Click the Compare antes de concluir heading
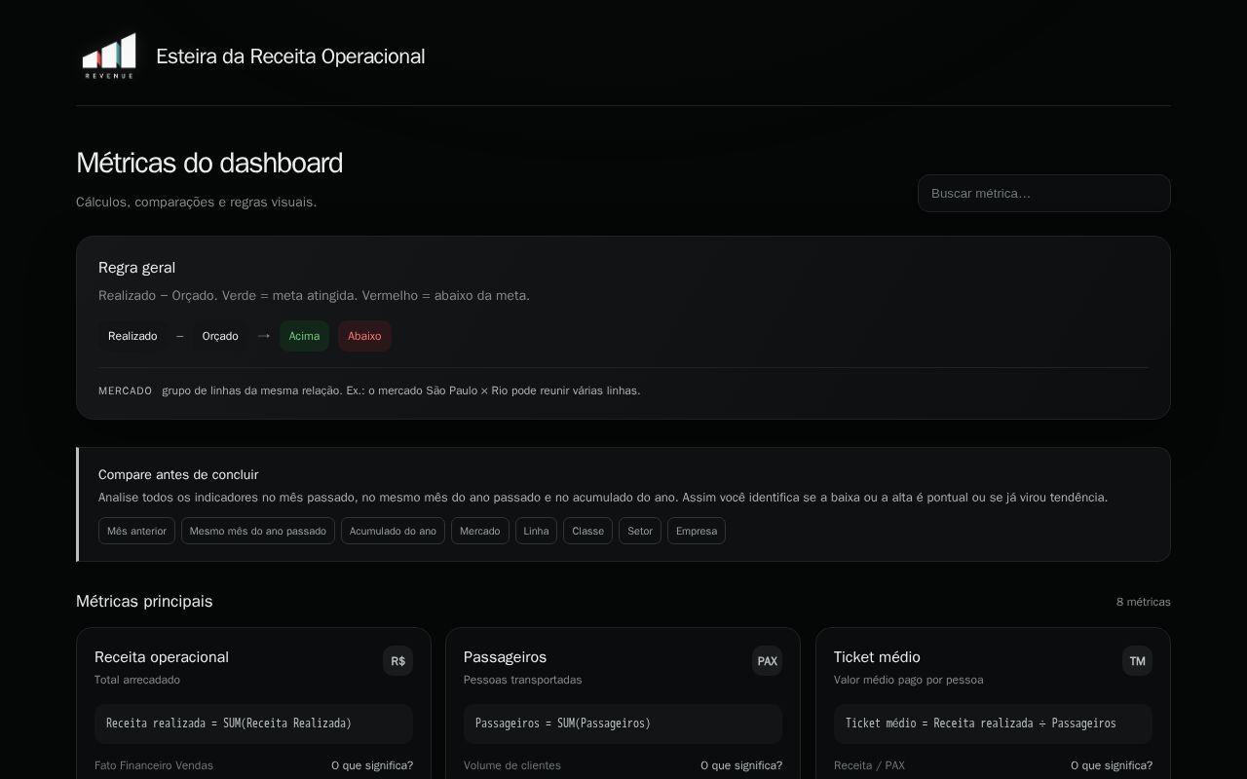 178,474
